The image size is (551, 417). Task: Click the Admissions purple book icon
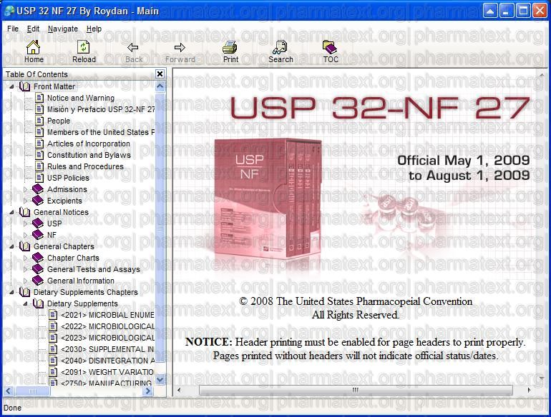tap(38, 189)
